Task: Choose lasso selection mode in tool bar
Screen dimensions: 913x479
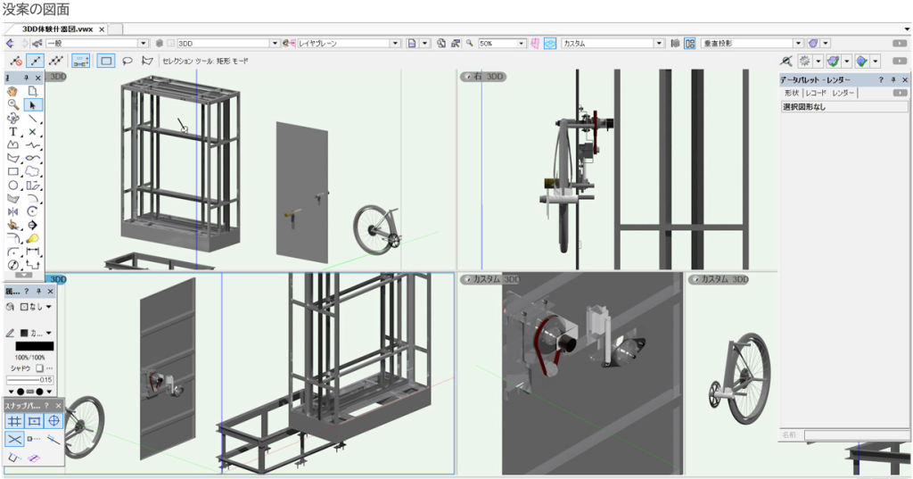Action: pyautogui.click(x=127, y=61)
